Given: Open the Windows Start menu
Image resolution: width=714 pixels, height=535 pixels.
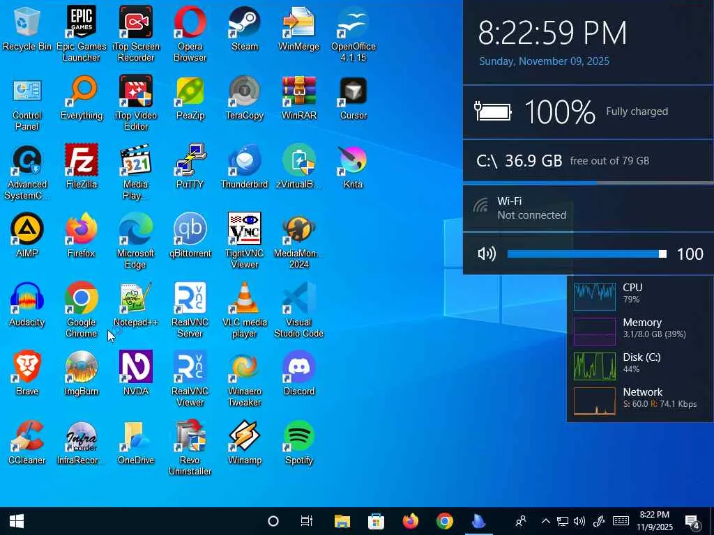Looking at the screenshot, I should pyautogui.click(x=17, y=521).
